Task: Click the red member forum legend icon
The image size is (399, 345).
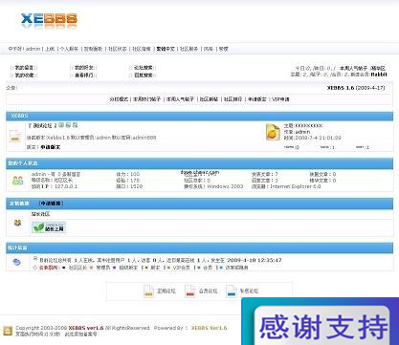Action: pyautogui.click(x=190, y=291)
